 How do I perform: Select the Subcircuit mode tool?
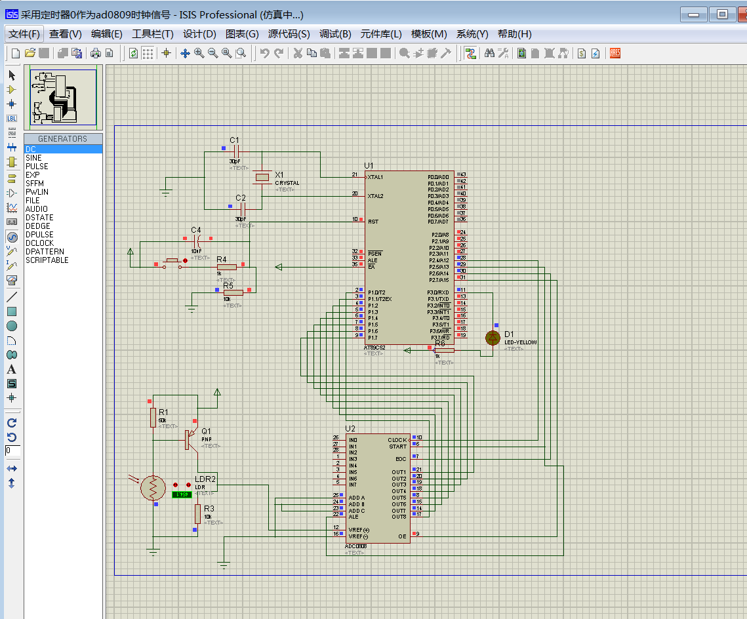(x=12, y=163)
